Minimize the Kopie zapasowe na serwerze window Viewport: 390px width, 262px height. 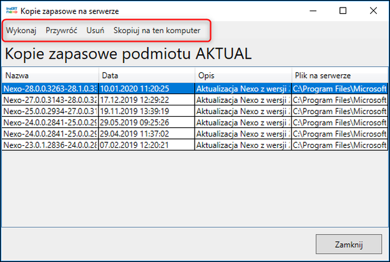pos(313,11)
